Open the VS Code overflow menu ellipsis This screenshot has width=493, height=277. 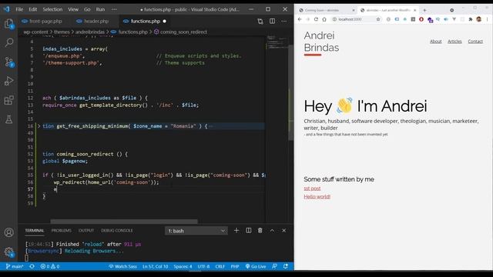point(114,9)
